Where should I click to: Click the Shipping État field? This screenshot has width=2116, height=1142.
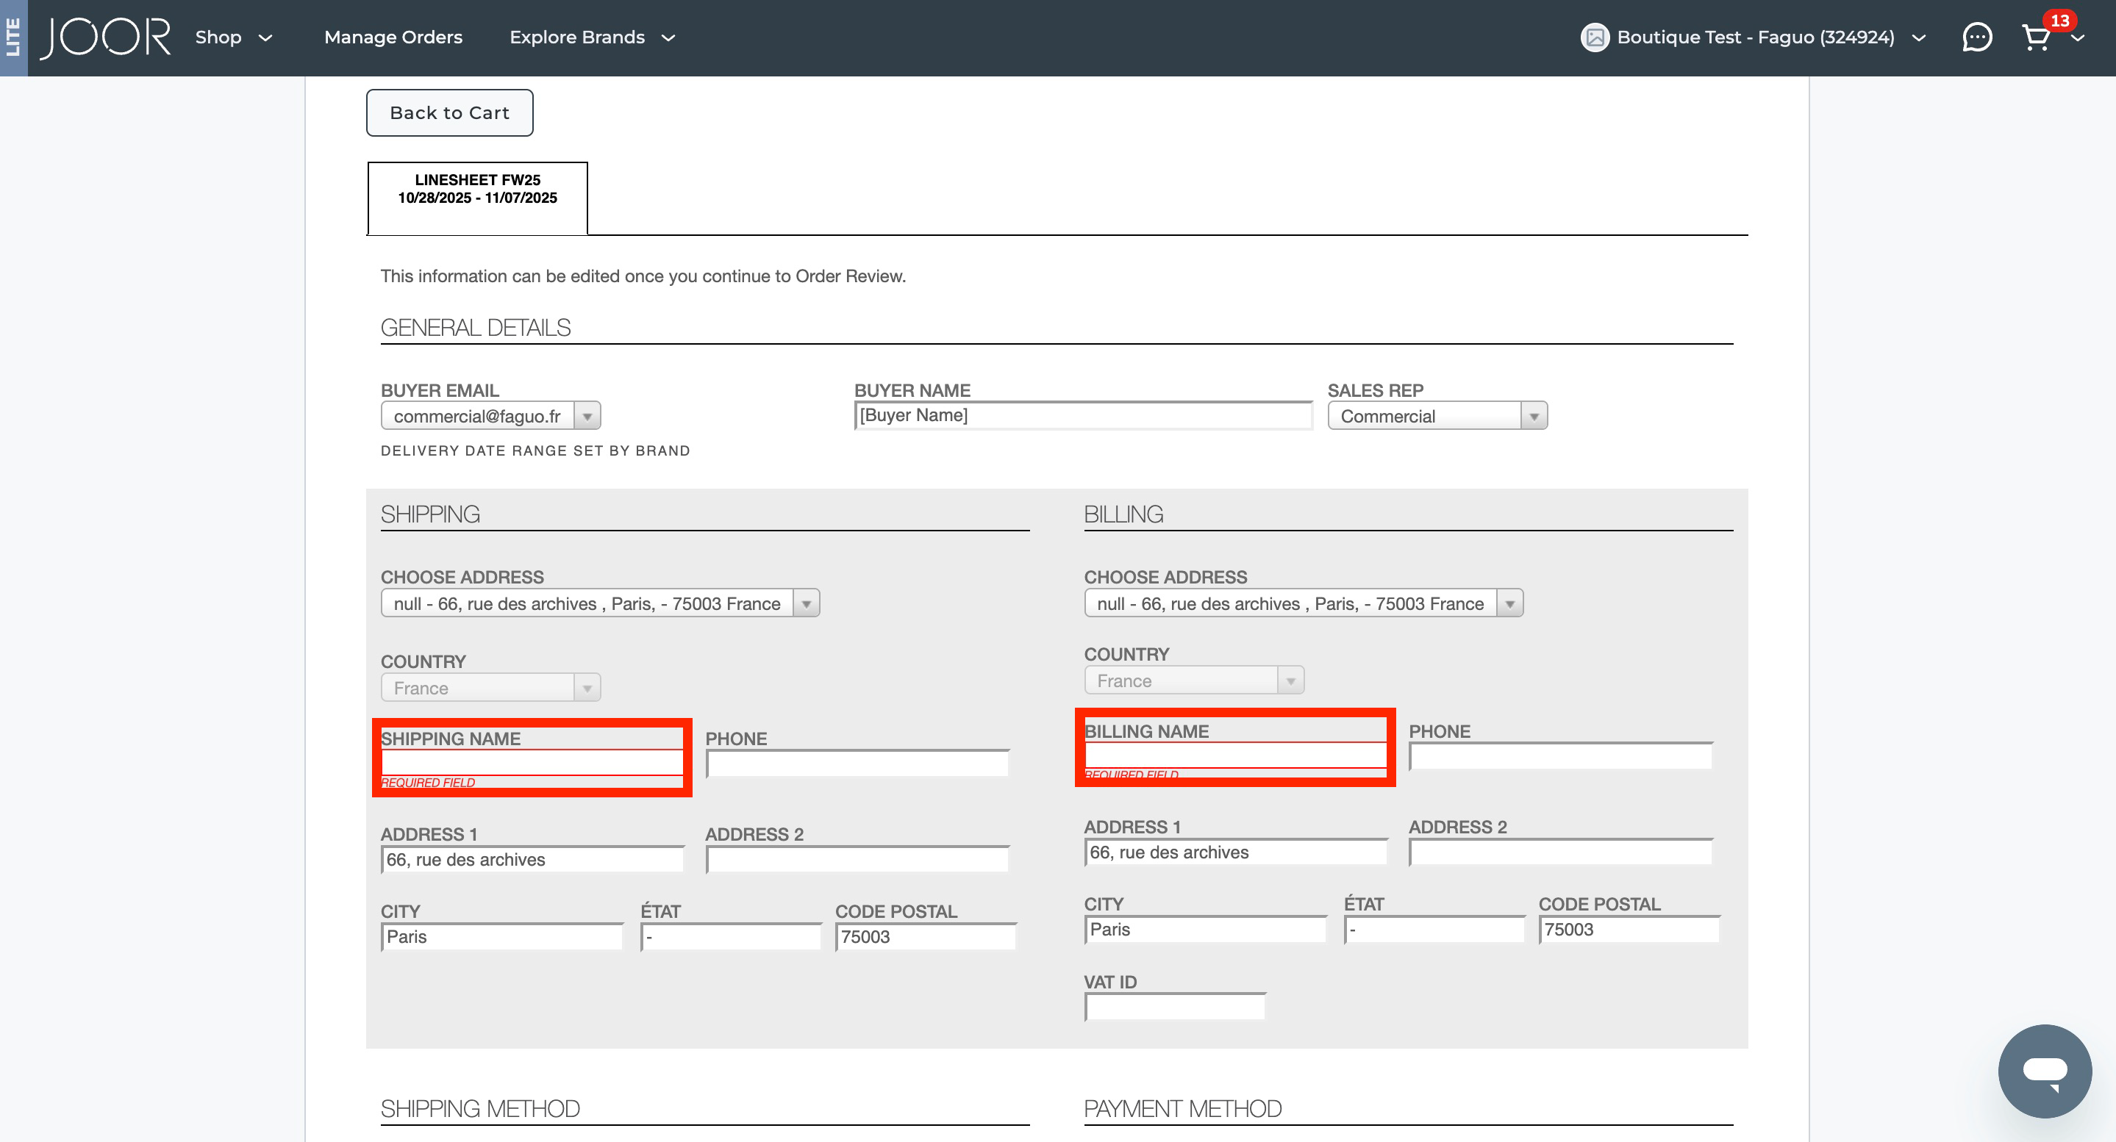pyautogui.click(x=731, y=936)
